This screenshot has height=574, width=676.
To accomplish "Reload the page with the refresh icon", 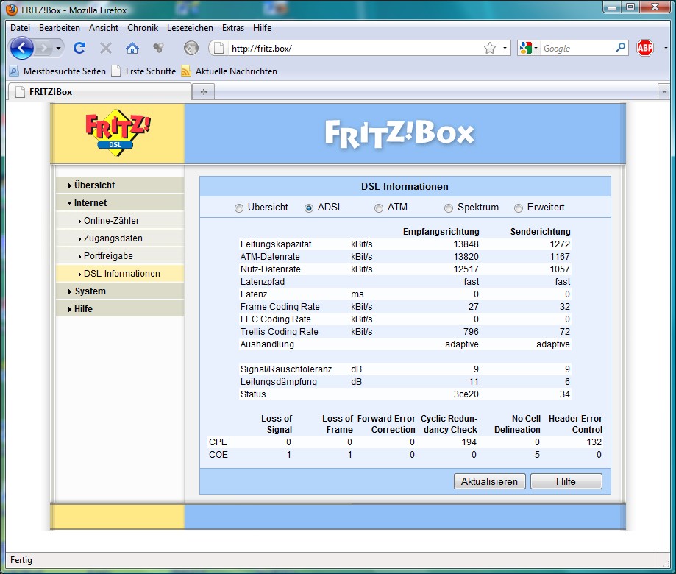I will (x=79, y=48).
